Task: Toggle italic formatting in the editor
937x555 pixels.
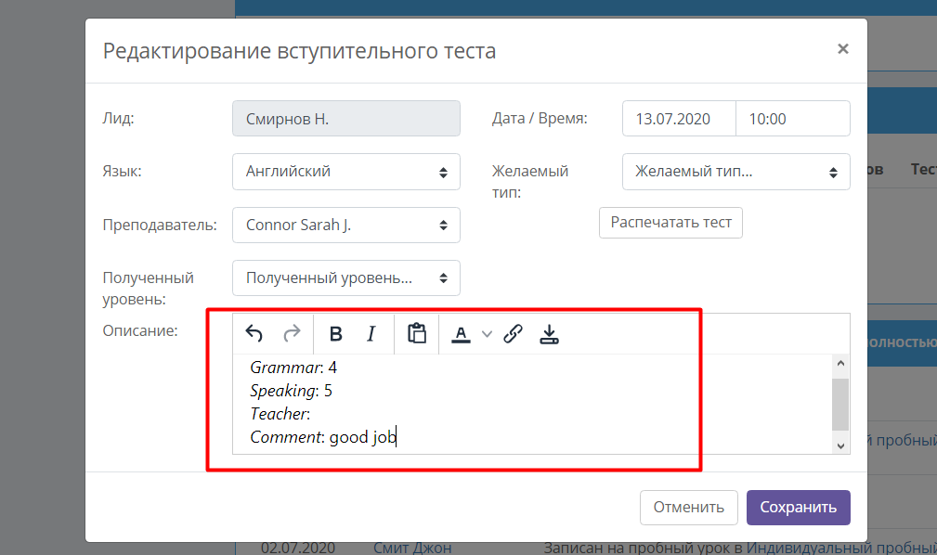Action: coord(371,333)
